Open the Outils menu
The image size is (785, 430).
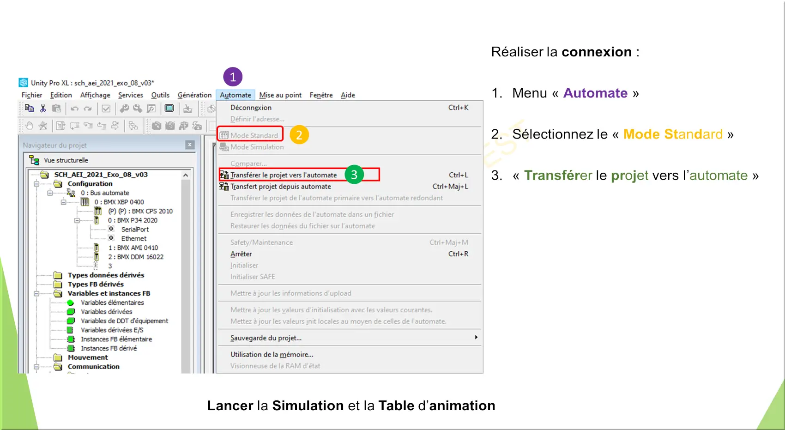coord(160,95)
